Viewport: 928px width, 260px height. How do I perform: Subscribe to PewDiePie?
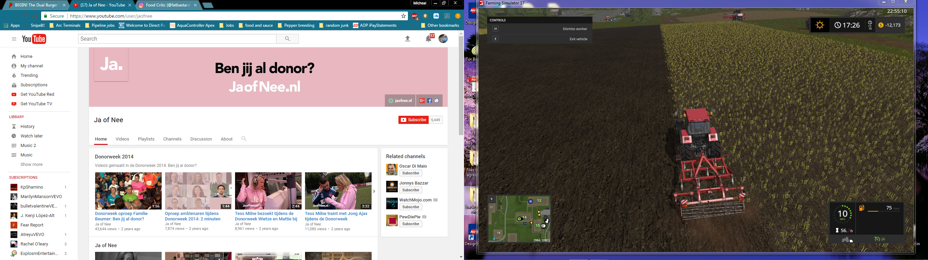click(410, 224)
